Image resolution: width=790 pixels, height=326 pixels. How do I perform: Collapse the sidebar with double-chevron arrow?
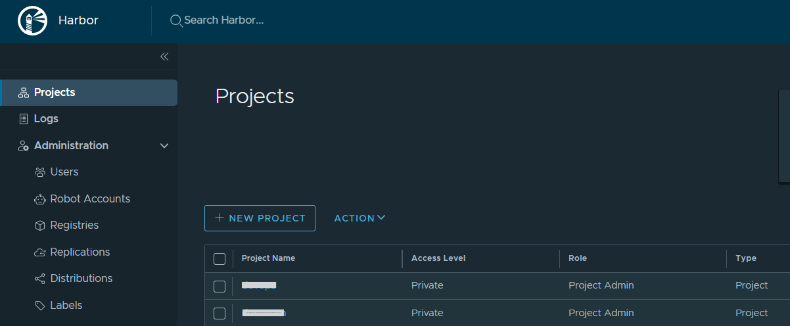click(164, 57)
